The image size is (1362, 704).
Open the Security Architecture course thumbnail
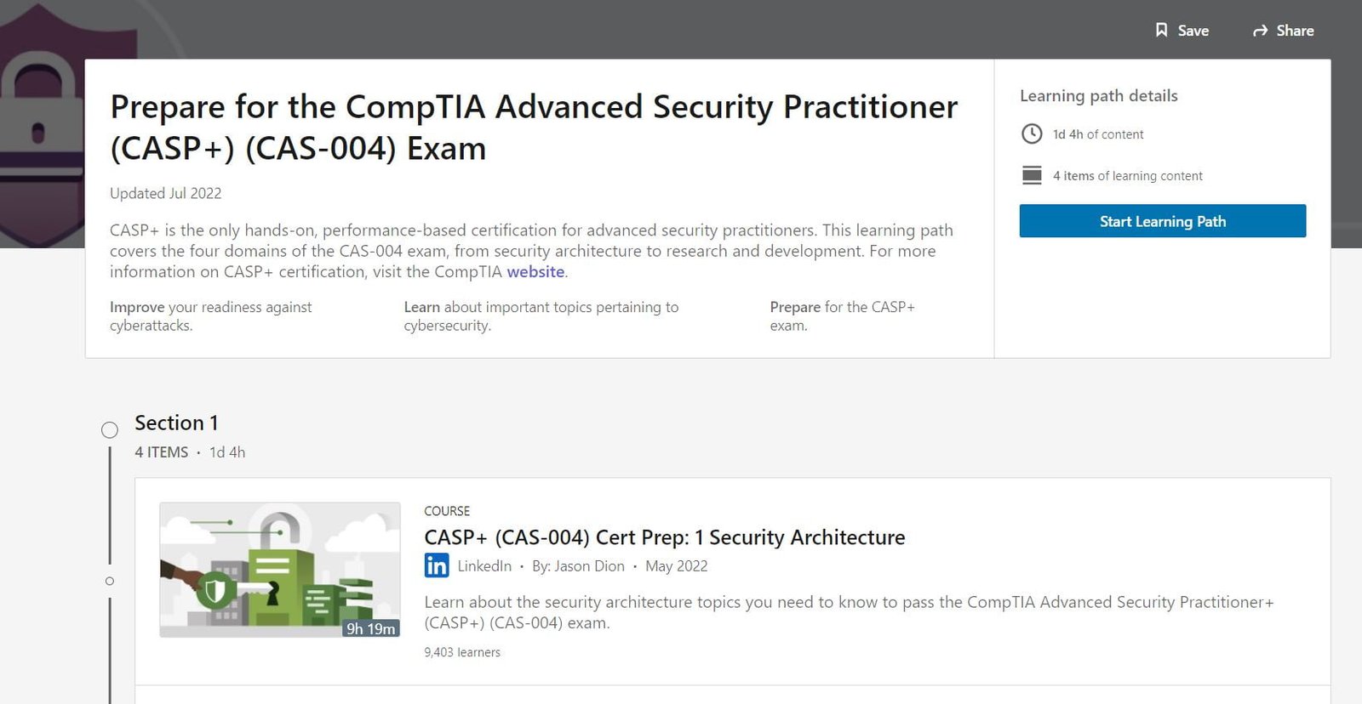pyautogui.click(x=279, y=570)
